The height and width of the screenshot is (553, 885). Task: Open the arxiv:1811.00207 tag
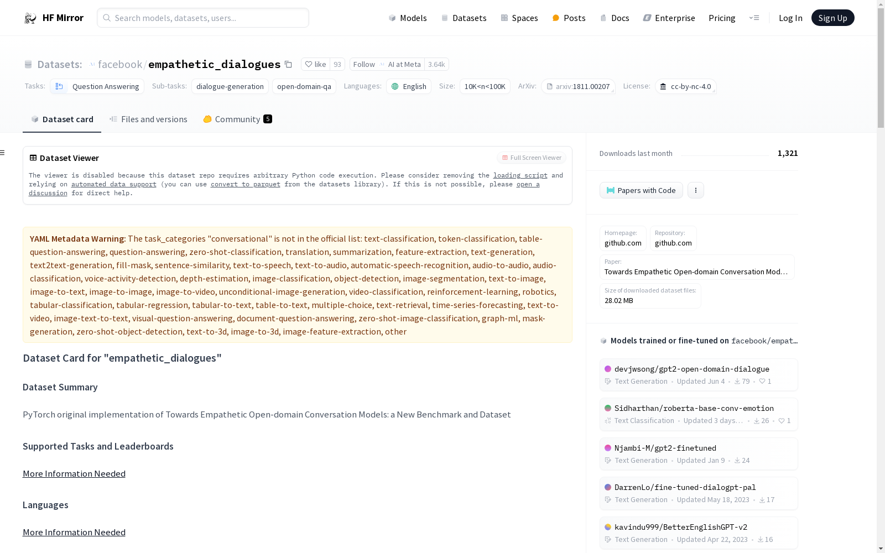click(x=578, y=86)
